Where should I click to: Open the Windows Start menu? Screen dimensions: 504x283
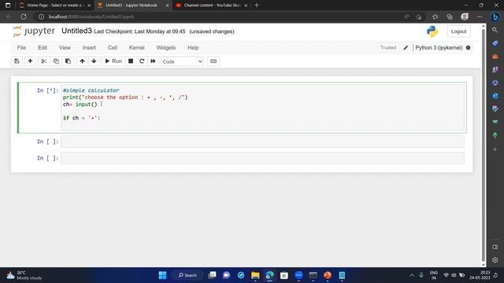[163, 275]
